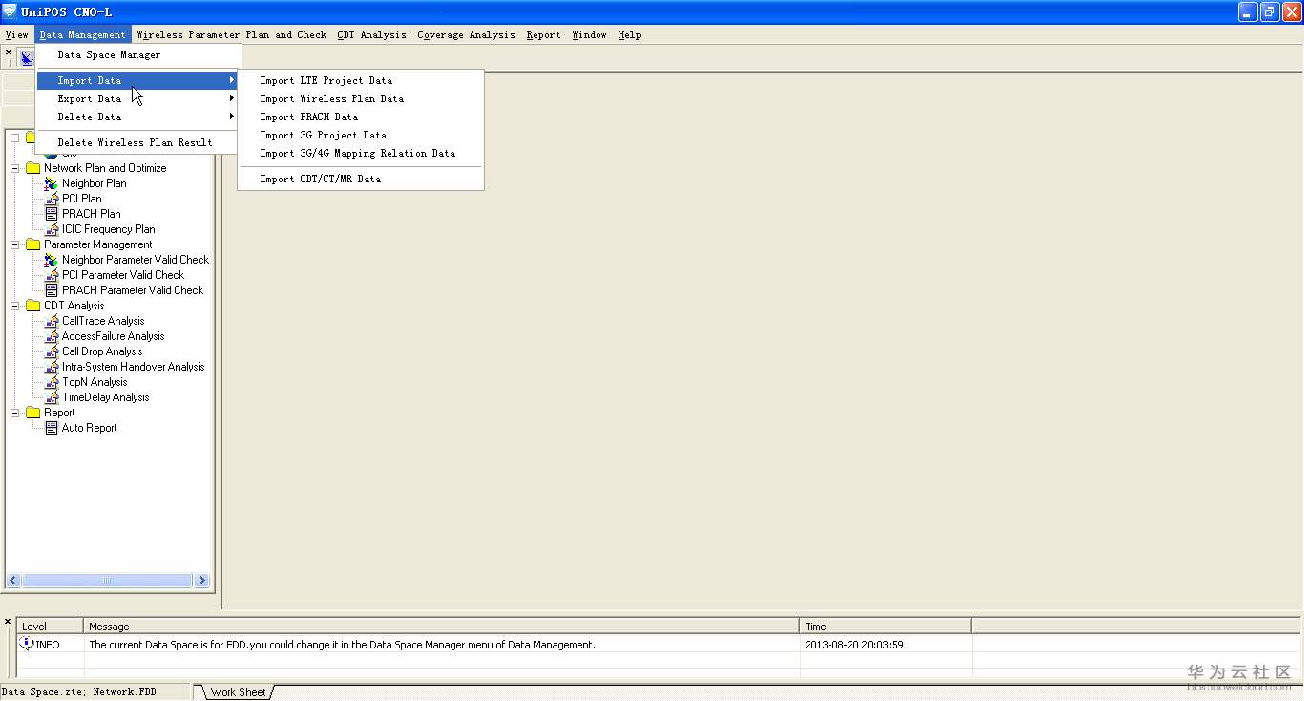The image size is (1304, 701).
Task: Click the message 'The current Data Space is for FDD...'
Action: 342,645
